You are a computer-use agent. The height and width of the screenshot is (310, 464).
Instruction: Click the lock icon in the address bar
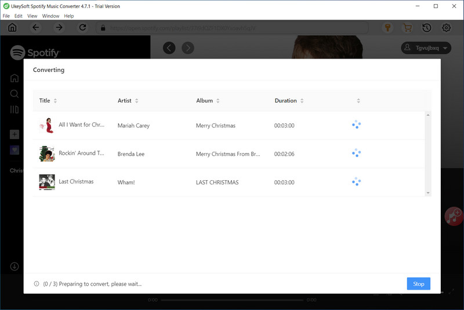point(103,28)
